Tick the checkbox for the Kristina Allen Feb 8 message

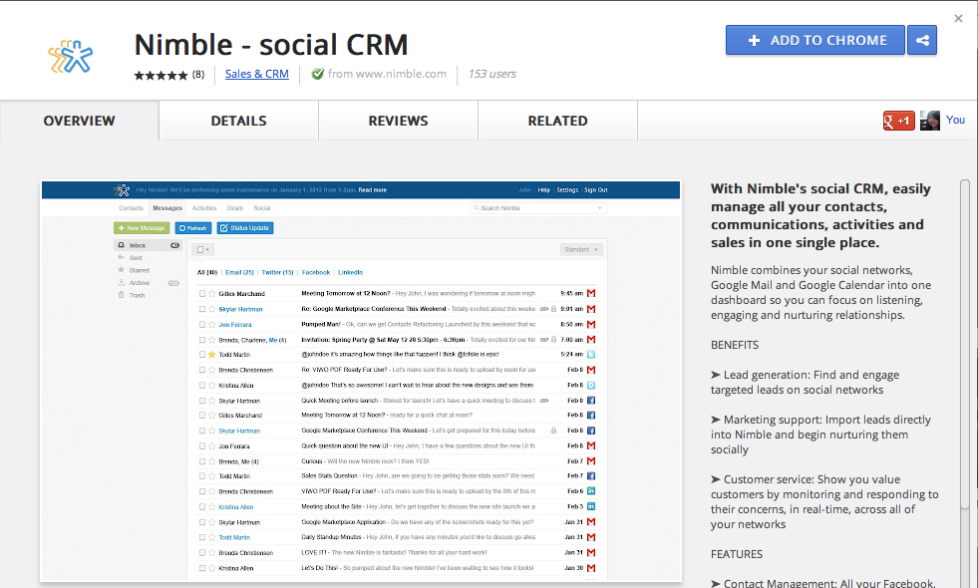coord(202,386)
